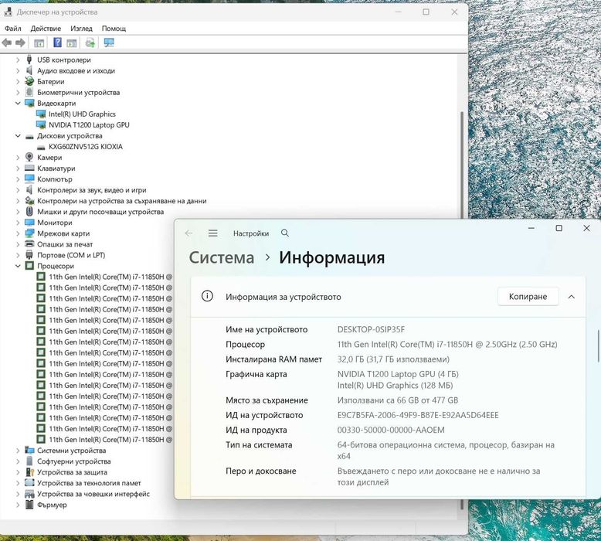Click the Back arrow in Device Manager toolbar

coord(6,43)
